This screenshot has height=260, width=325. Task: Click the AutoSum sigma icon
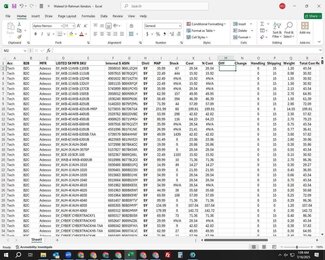coord(262,24)
